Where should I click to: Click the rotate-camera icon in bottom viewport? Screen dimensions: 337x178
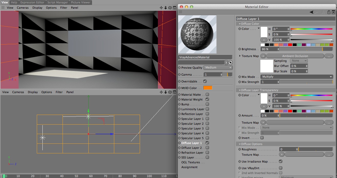170,92
